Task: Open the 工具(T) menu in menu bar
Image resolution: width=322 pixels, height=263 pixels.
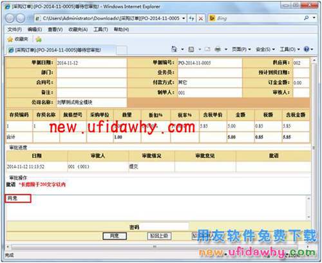Action: 100,29
